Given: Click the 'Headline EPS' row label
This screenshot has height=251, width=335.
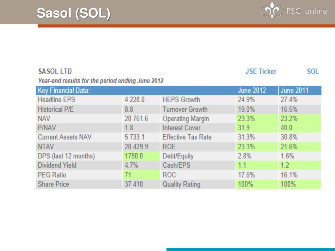Looking at the screenshot, I should point(56,100).
